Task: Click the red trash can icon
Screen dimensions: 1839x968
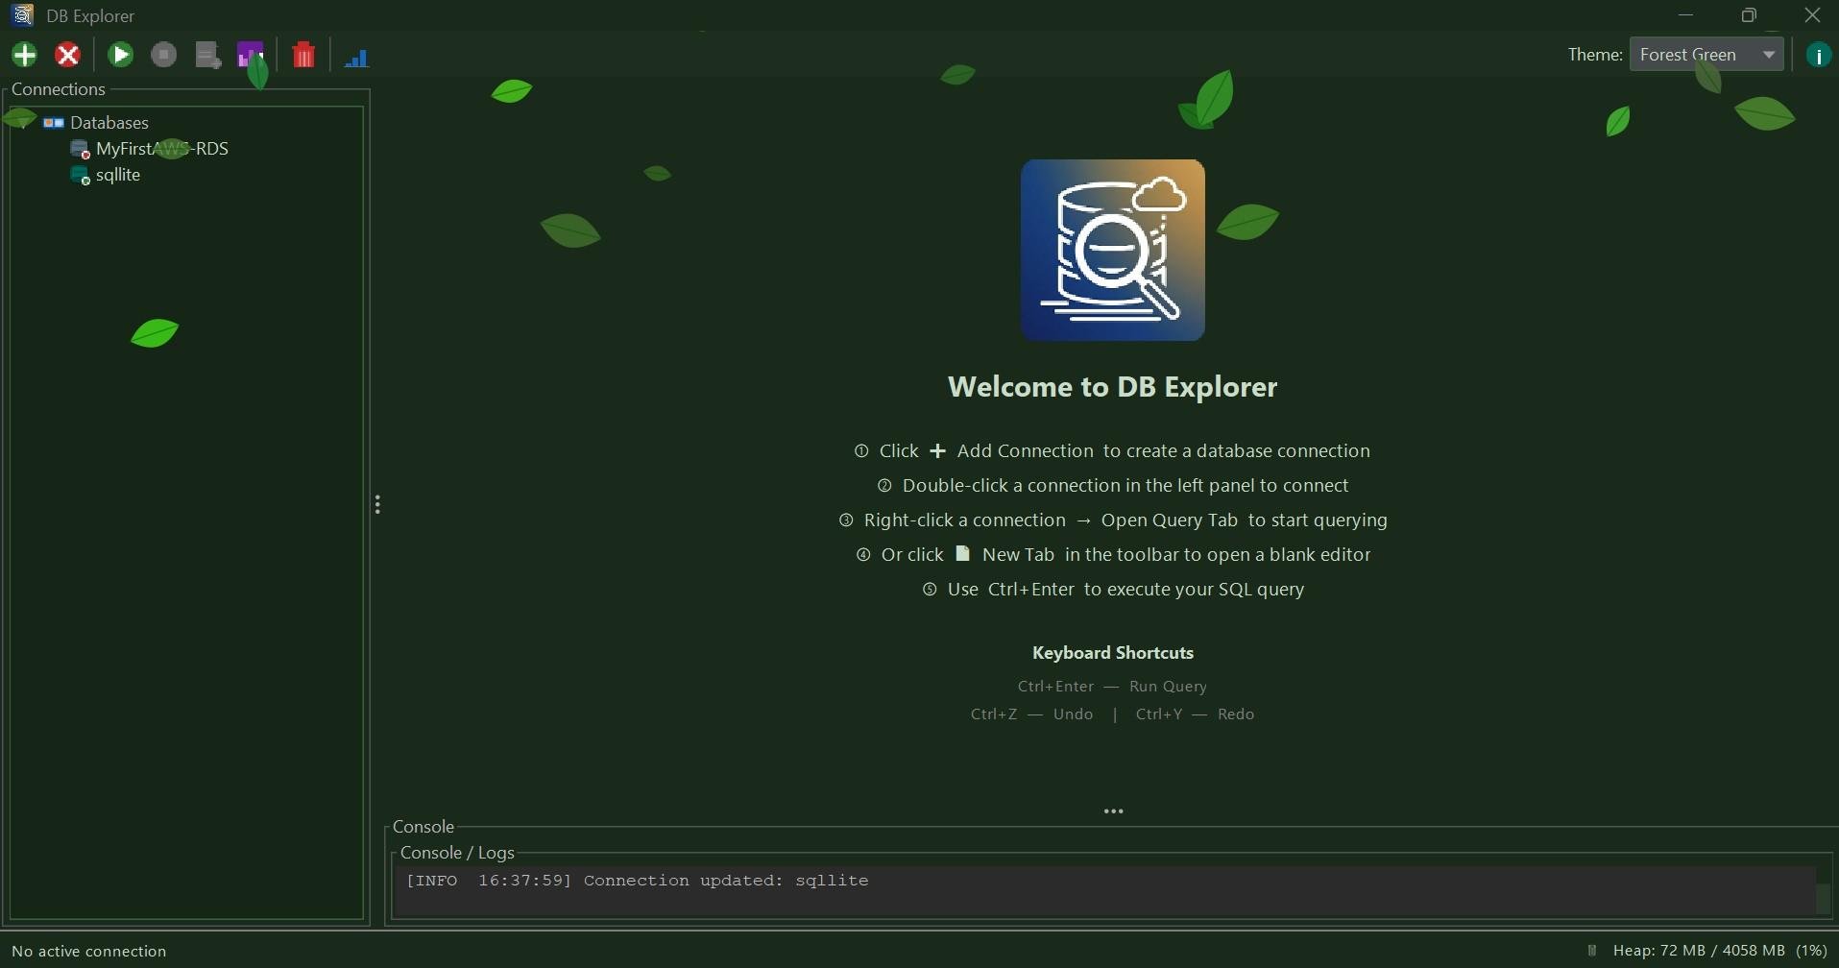Action: [303, 55]
